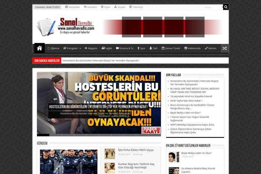The width and height of the screenshot is (261, 174).
Task: Go to the home icon tab
Action: [x=40, y=48]
